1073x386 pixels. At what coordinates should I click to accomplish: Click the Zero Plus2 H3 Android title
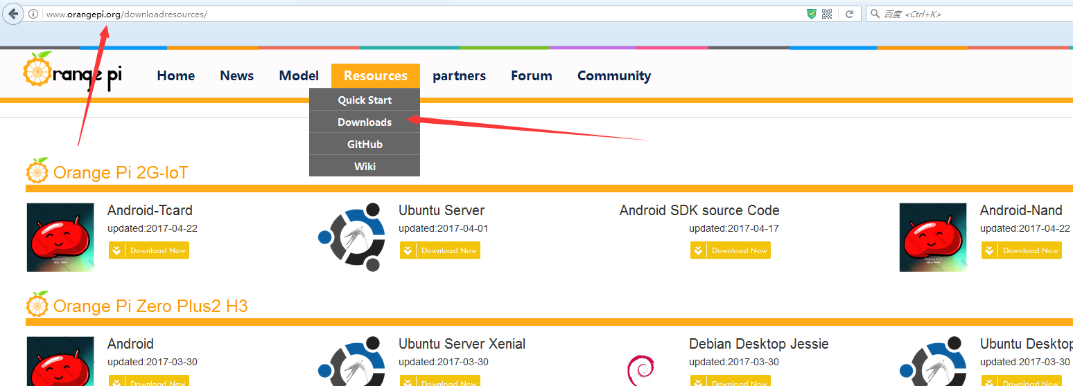pyautogui.click(x=130, y=344)
